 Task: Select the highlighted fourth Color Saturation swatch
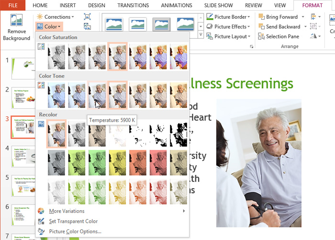point(118,57)
